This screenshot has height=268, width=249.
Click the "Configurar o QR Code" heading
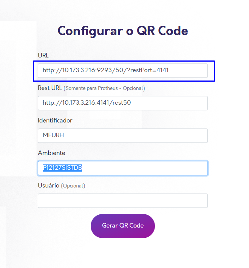pos(123,31)
